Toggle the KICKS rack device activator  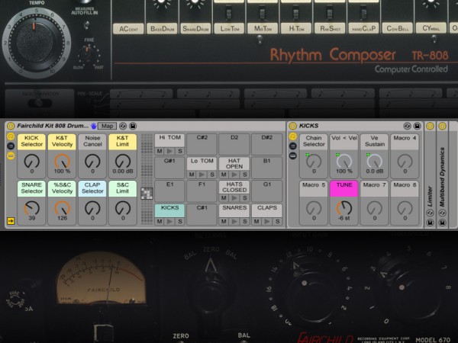(x=294, y=126)
